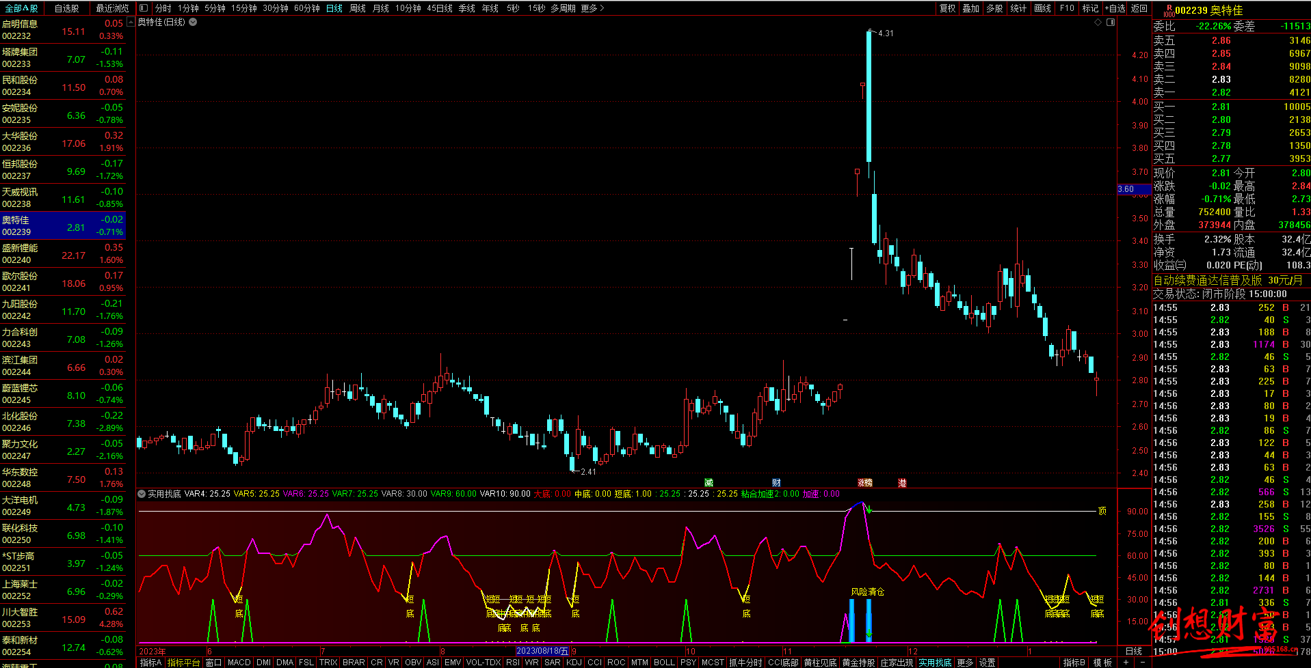Open the 奥特佳(日线) chart title dropdown arrow

(x=193, y=22)
